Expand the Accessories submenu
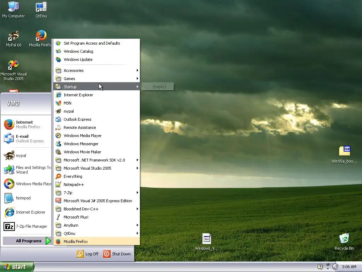Image resolution: width=362 pixels, height=272 pixels. pyautogui.click(x=97, y=70)
